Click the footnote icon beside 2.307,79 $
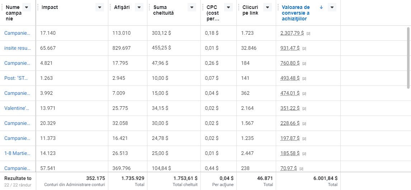 (308, 34)
